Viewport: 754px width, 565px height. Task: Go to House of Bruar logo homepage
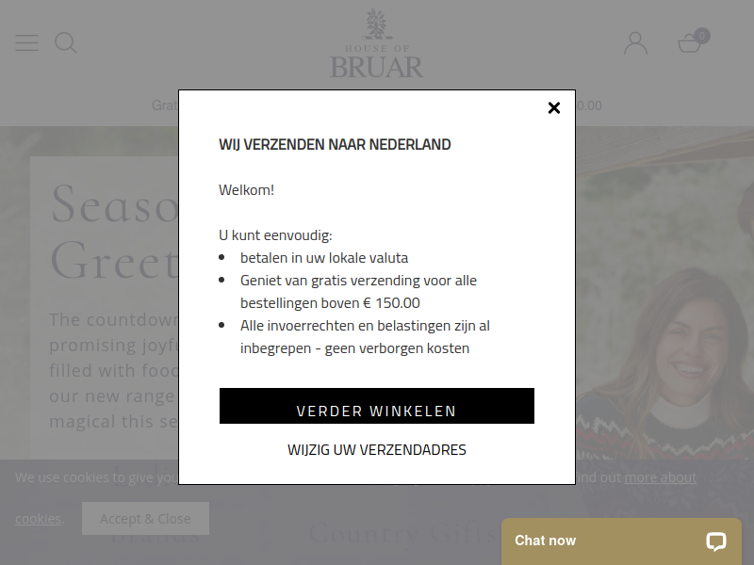coord(377,43)
